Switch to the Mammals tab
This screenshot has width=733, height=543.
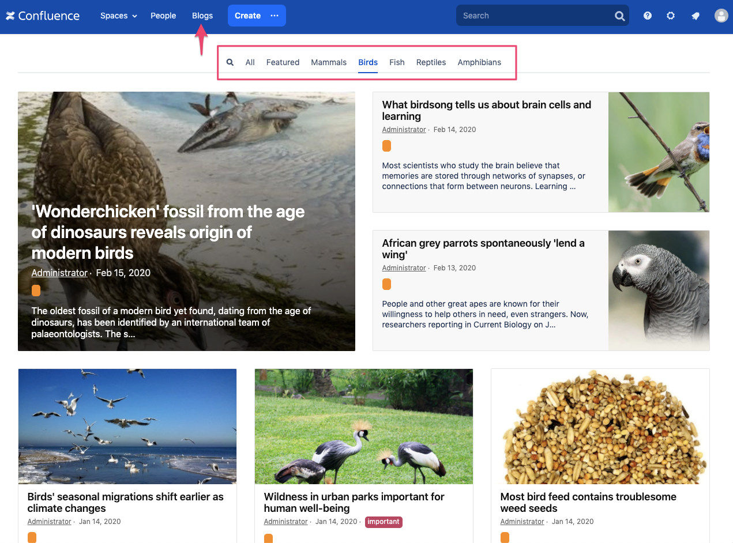(x=329, y=62)
